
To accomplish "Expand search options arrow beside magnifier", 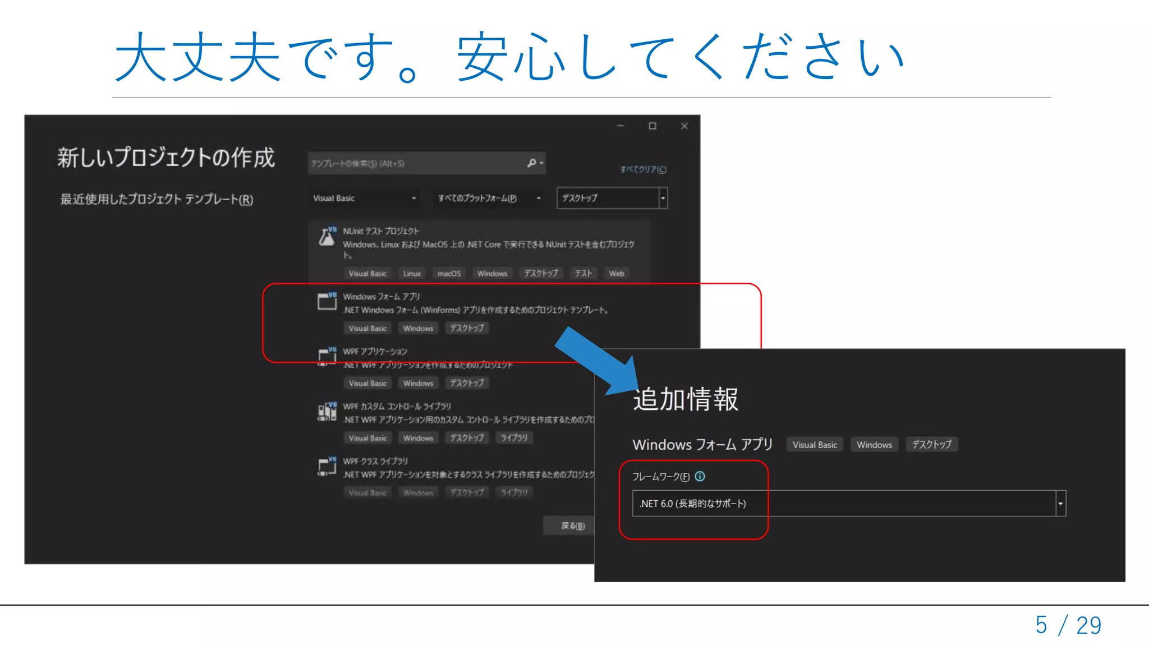I will click(x=541, y=163).
